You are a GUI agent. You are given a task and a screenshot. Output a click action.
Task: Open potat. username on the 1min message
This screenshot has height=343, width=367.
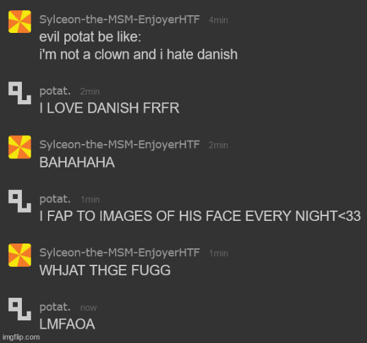(x=55, y=199)
